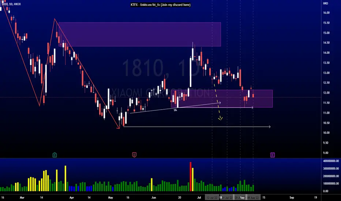Click the 16.00 price axis label

point(326,13)
